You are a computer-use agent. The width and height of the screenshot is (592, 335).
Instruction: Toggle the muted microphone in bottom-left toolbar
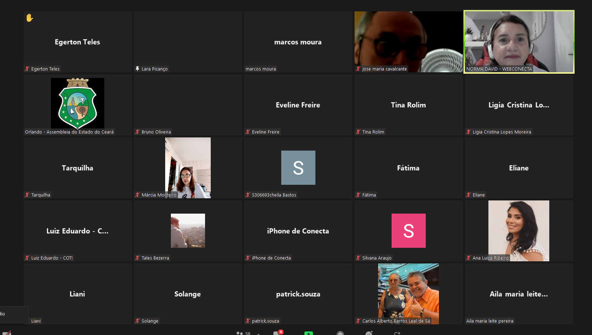[x=6, y=333]
